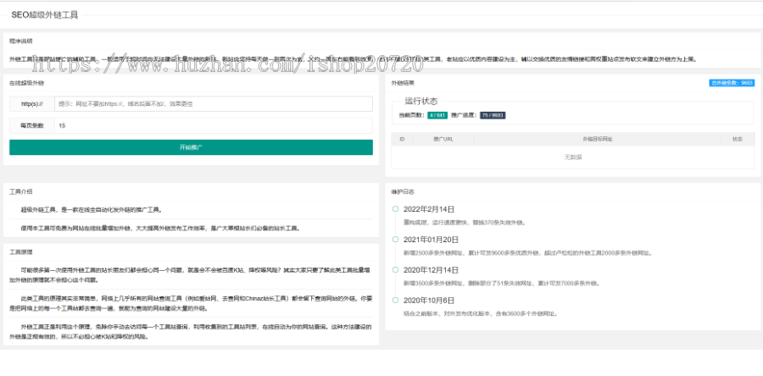
Task: Click the timeline circle for 2020年10月6日
Action: [395, 300]
